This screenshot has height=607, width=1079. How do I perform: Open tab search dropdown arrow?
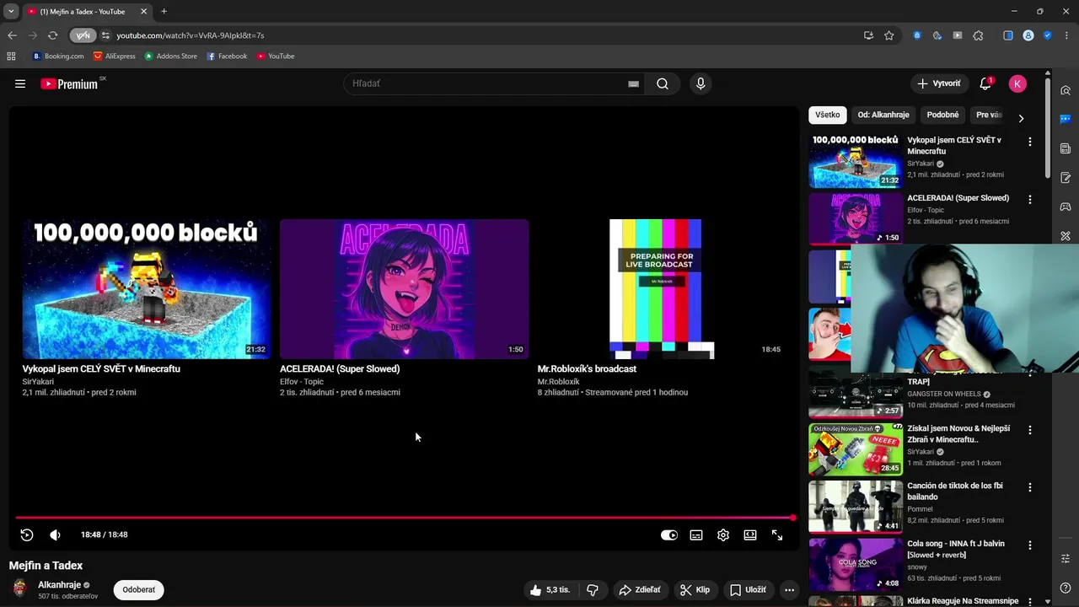11,12
